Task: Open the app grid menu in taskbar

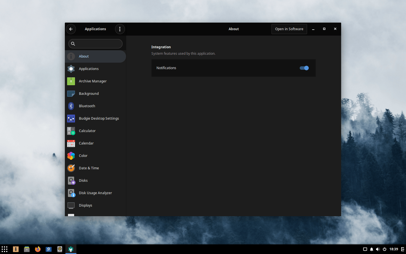Action: [x=5, y=249]
